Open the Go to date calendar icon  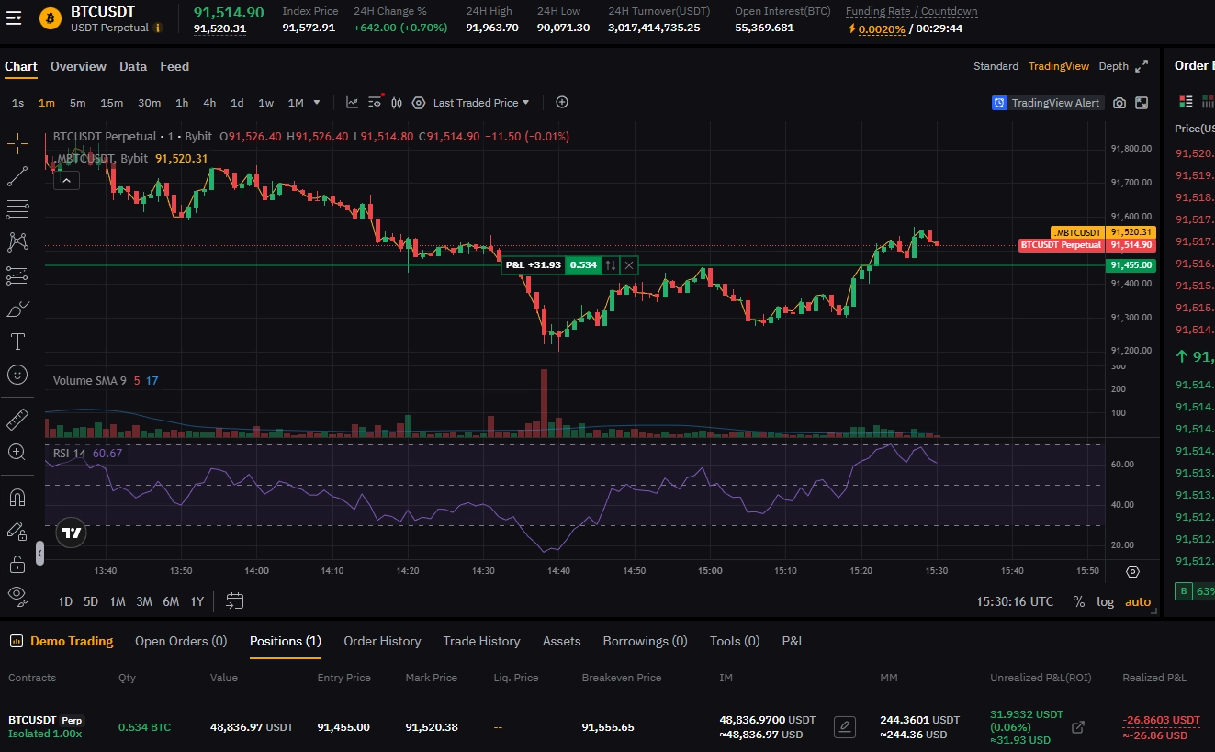(235, 601)
